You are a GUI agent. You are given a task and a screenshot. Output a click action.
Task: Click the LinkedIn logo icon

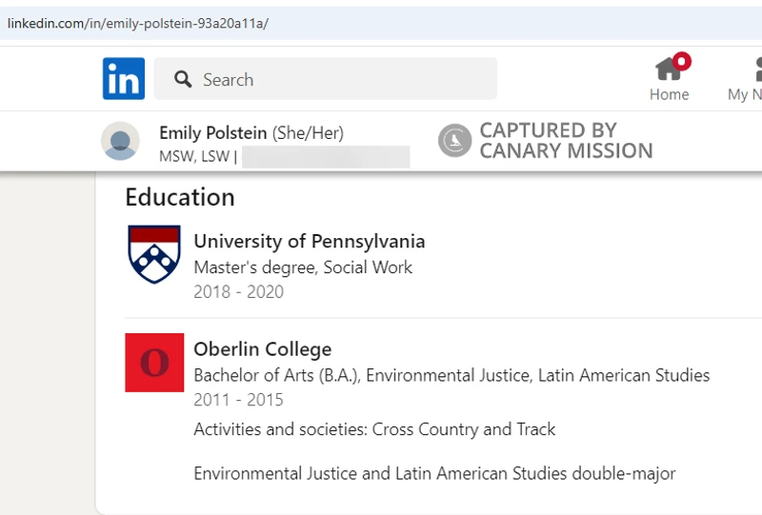tap(124, 79)
